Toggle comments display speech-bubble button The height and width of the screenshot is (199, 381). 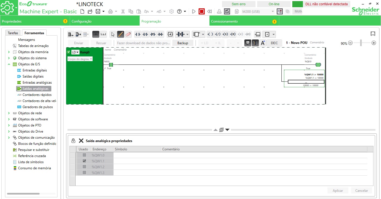pos(248,43)
